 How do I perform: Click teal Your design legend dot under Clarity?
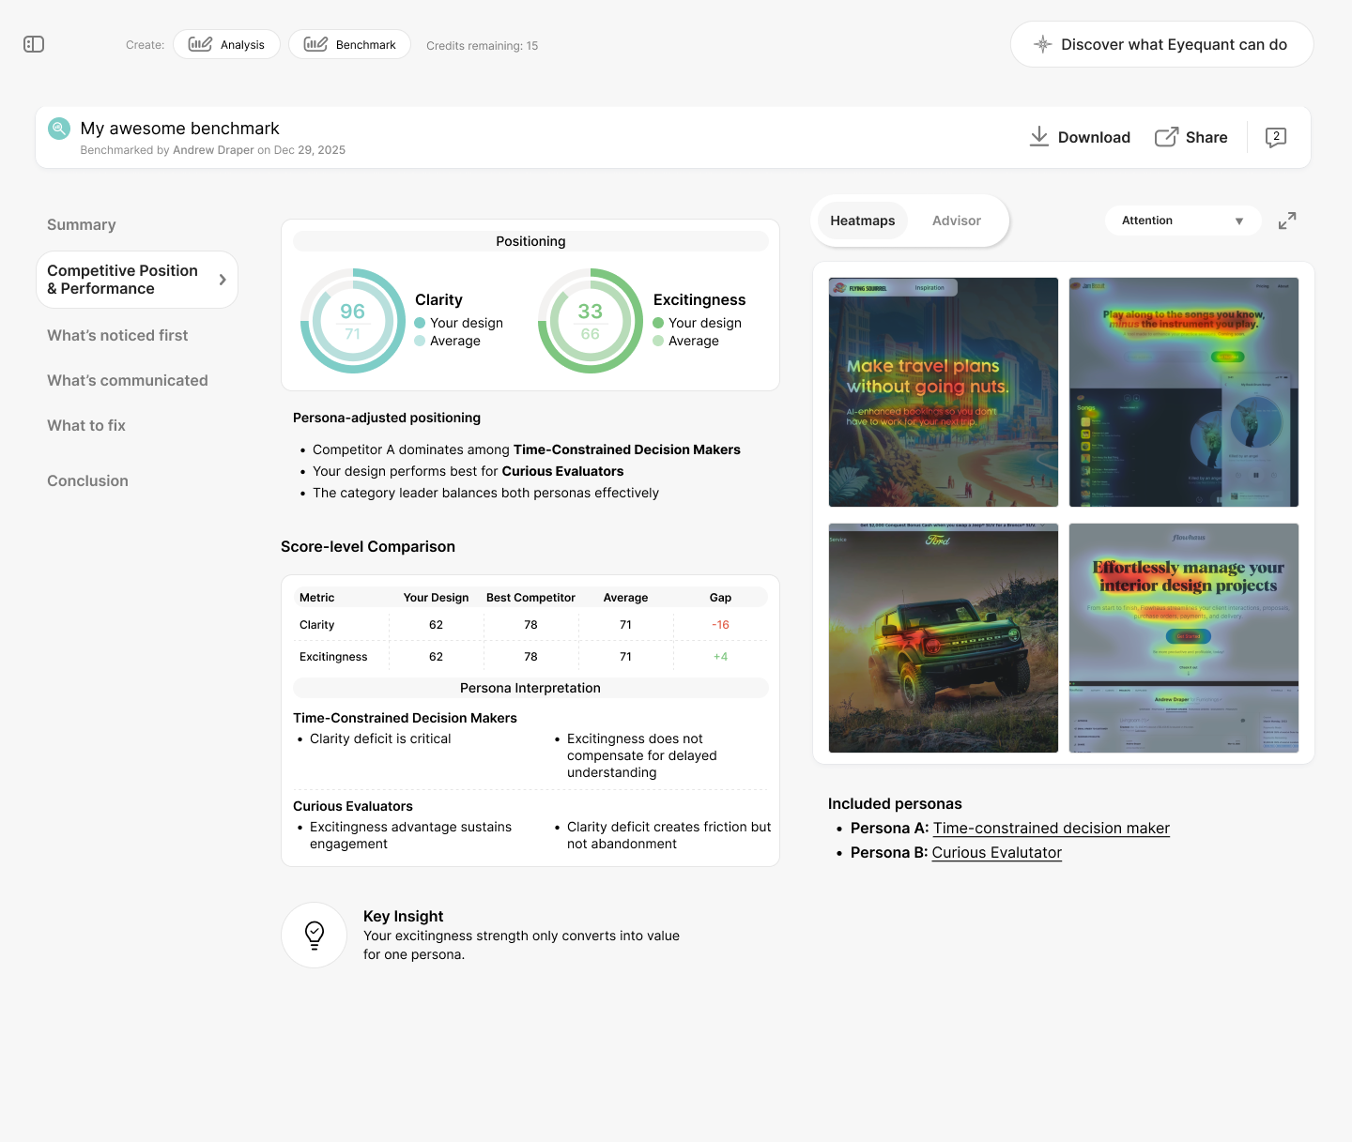coord(420,323)
